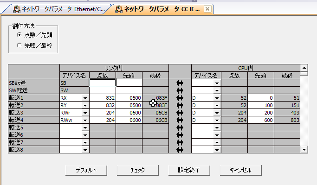
Task: Click the デフォルト button
Action: click(86, 170)
